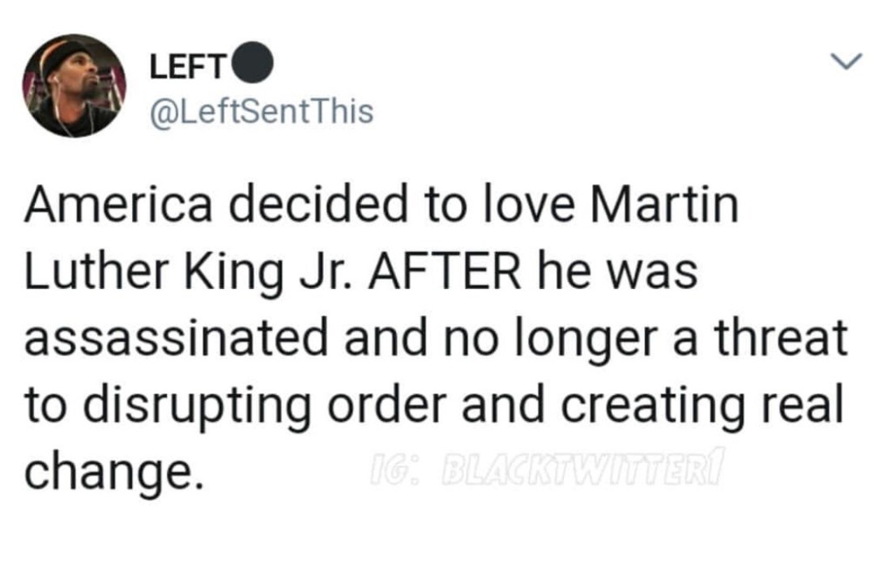
Task: Open the tweet options chevron menu
Action: pyautogui.click(x=848, y=61)
